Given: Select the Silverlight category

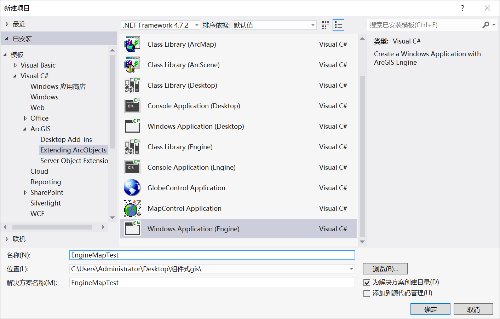Looking at the screenshot, I should click(46, 203).
